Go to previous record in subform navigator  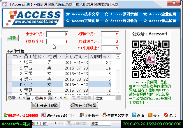[x=24, y=98]
